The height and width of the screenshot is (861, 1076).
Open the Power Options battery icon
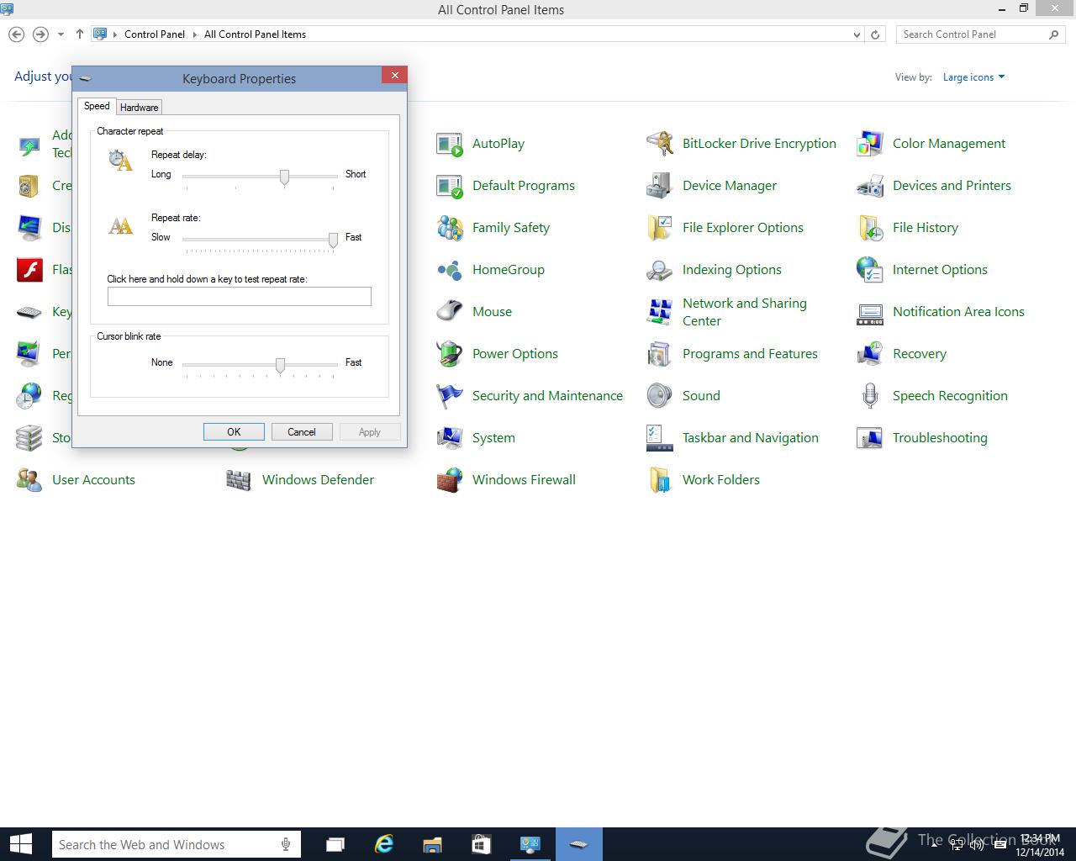[x=450, y=354]
